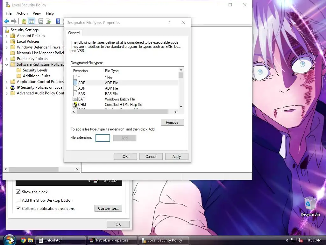This screenshot has height=245, width=326.
Task: Click the question mark help button in dialog title
Action: pos(169,23)
